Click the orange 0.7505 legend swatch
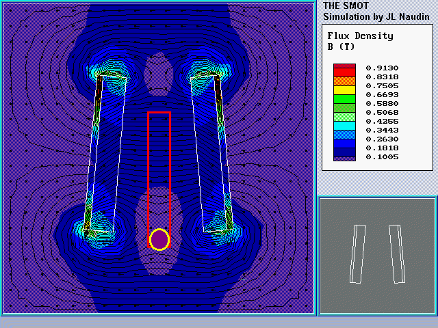This screenshot has width=438, height=328. [x=344, y=81]
